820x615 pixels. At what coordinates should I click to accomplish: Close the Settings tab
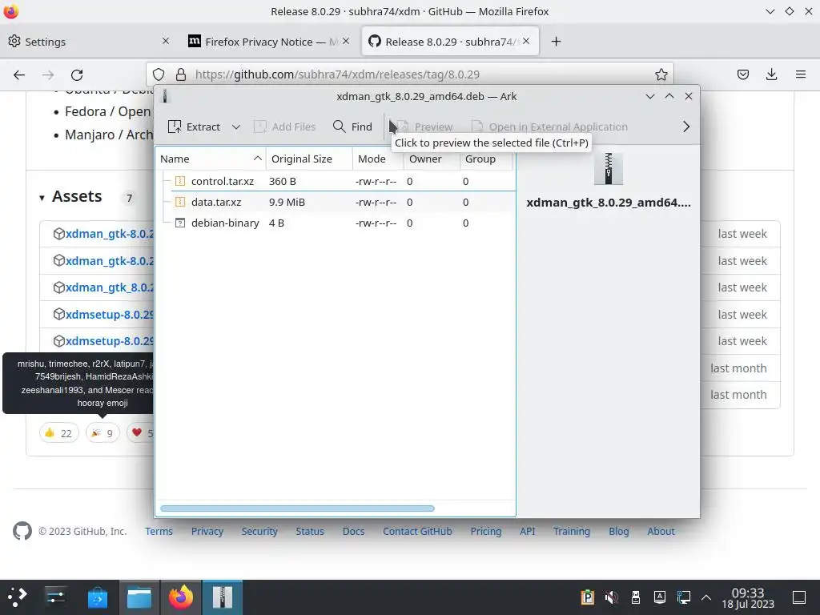[165, 41]
